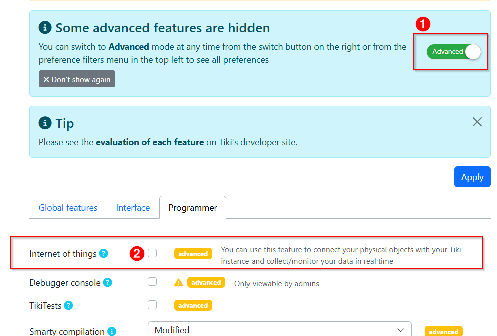Close the Tip notice with the X

coord(477,122)
